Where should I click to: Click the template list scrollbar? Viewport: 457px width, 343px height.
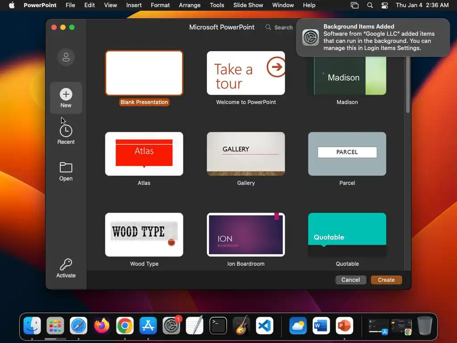[x=408, y=84]
